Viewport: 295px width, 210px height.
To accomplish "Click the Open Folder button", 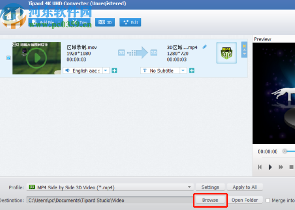I will (x=245, y=200).
